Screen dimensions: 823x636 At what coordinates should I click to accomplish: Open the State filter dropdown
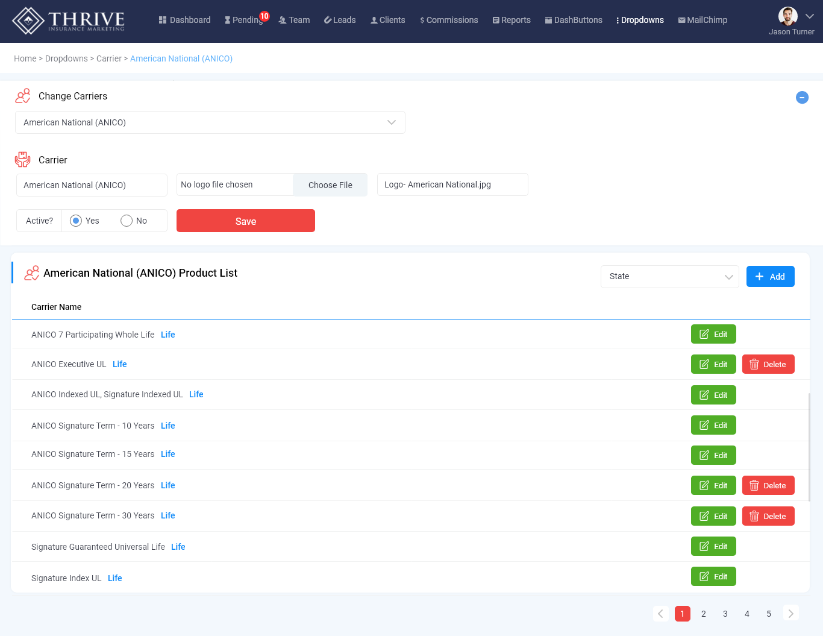670,277
